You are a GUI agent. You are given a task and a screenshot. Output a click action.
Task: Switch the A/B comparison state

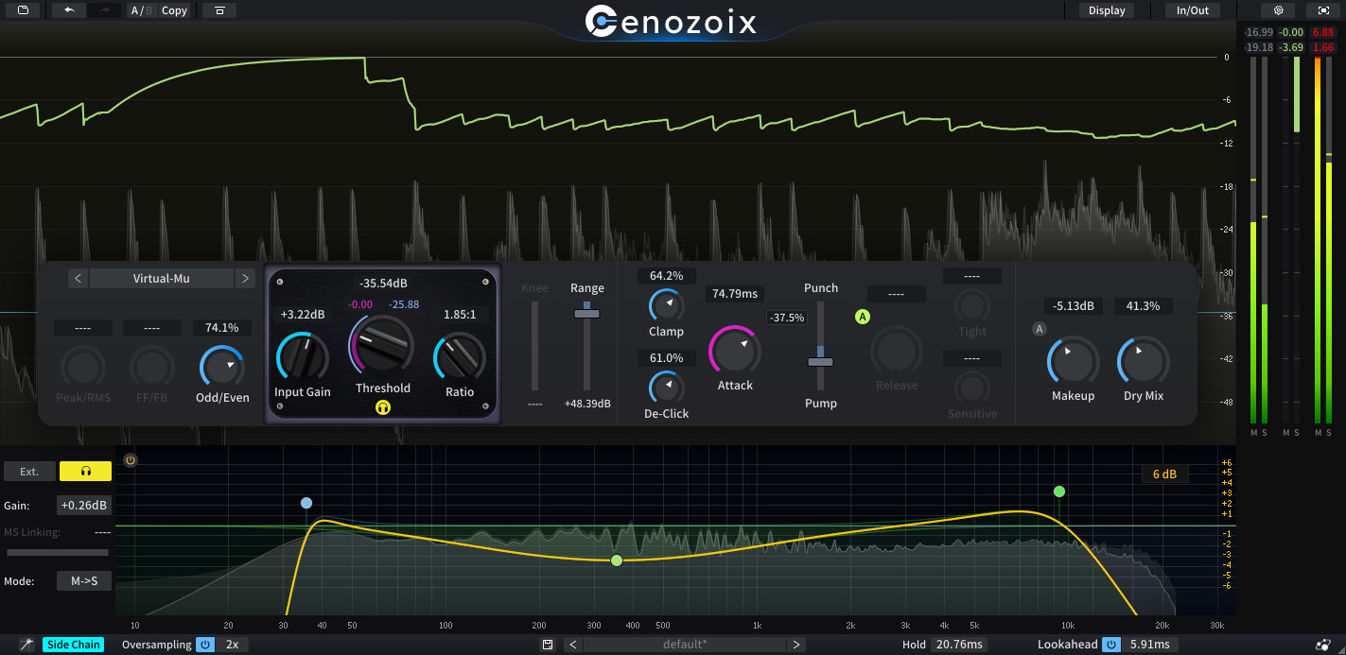click(140, 10)
